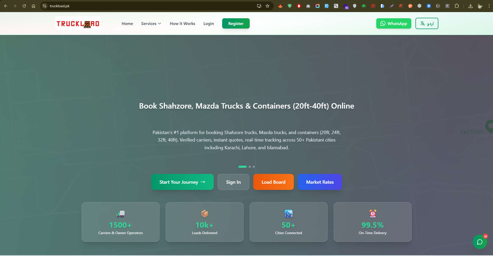Expand the Services dropdown menu
Viewport: 493px width, 256px height.
click(151, 24)
